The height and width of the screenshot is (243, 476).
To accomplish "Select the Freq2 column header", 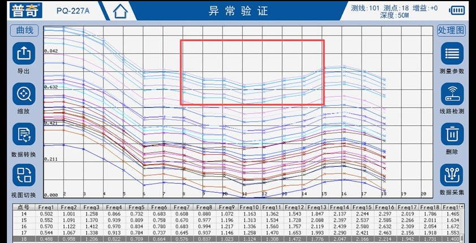I will pos(69,207).
